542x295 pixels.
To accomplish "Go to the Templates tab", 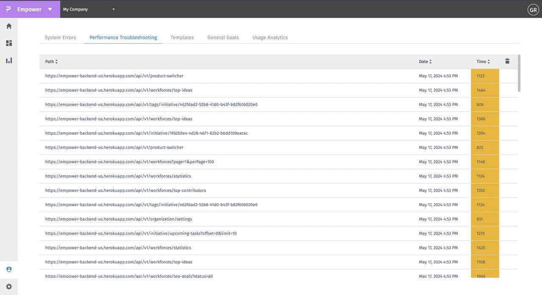I will (x=182, y=38).
